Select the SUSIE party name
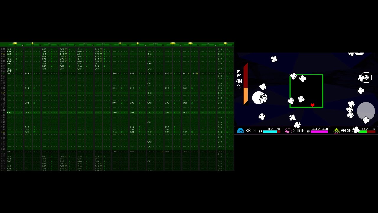Viewport: 378px width, 213px height. [299, 130]
